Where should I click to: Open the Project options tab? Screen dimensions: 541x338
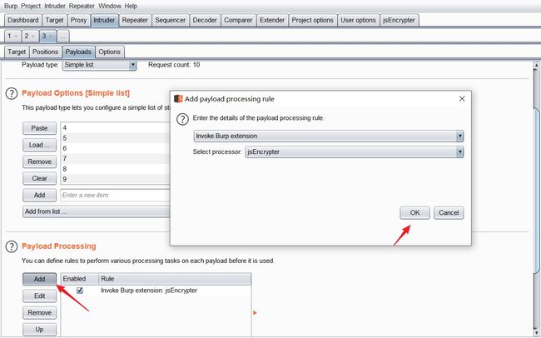[313, 20]
